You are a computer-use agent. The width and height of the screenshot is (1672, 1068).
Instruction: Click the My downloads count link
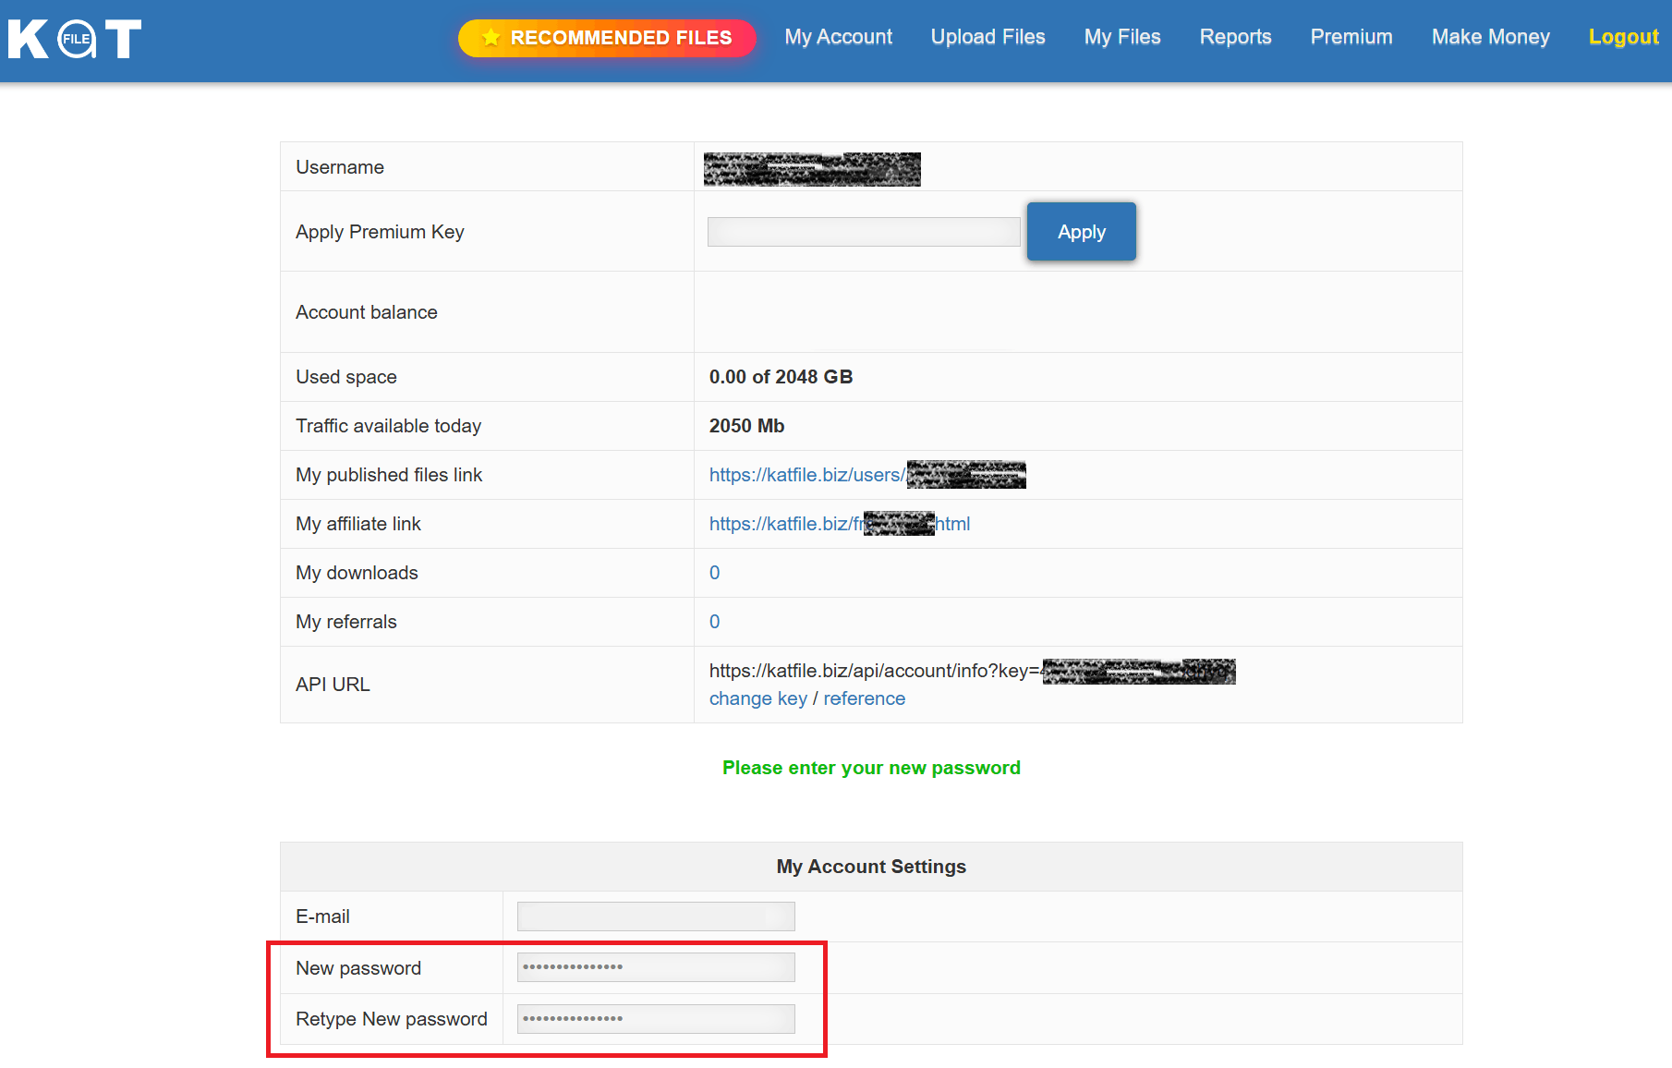point(714,573)
